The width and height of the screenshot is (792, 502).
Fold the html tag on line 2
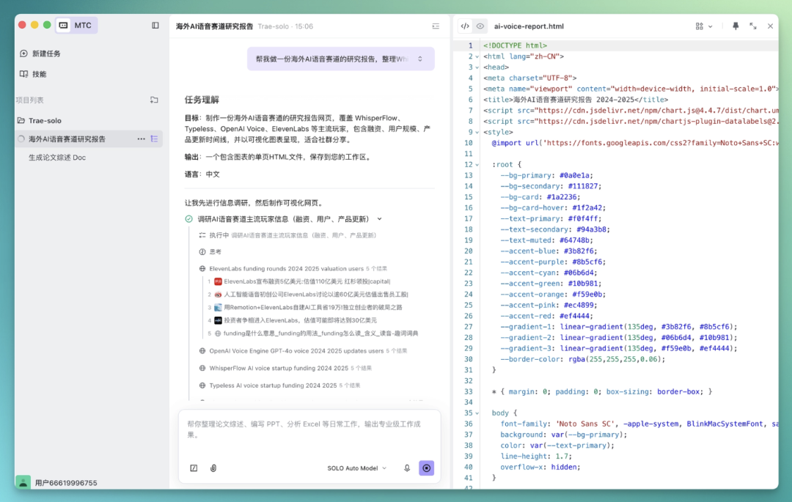477,56
